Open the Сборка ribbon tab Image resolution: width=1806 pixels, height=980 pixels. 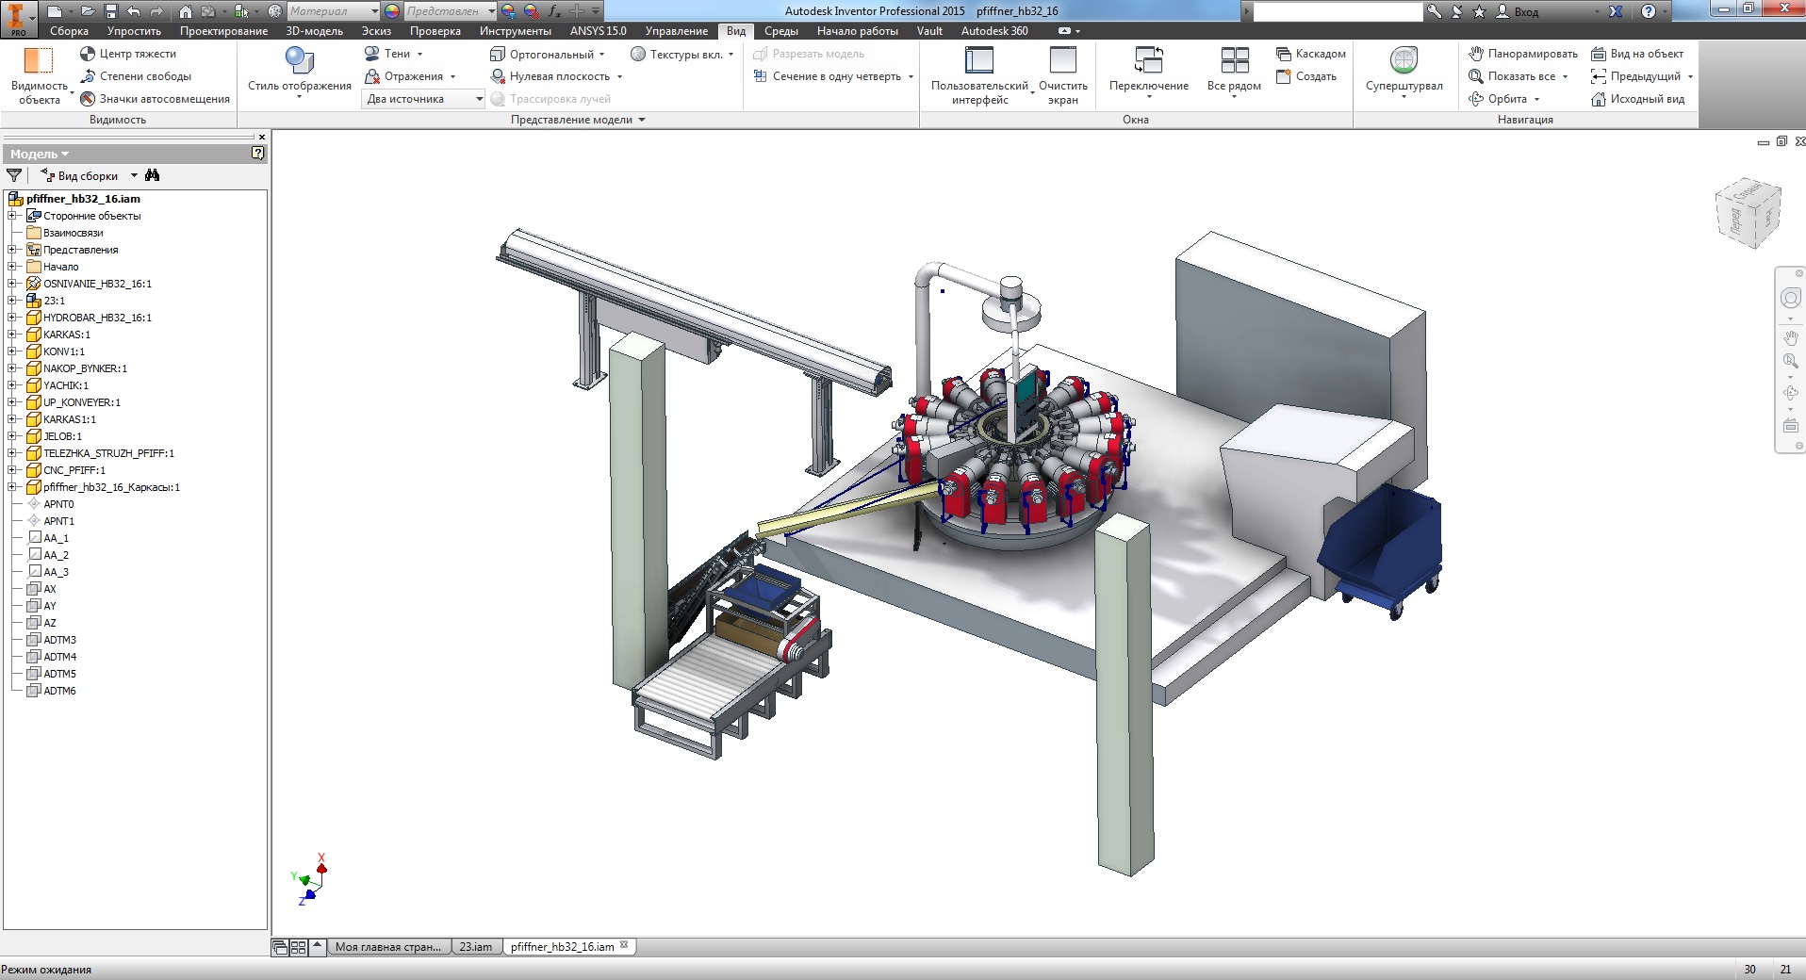(x=69, y=31)
